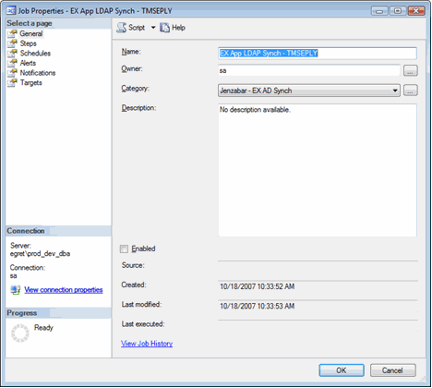Open the Steps page icon

click(13, 43)
